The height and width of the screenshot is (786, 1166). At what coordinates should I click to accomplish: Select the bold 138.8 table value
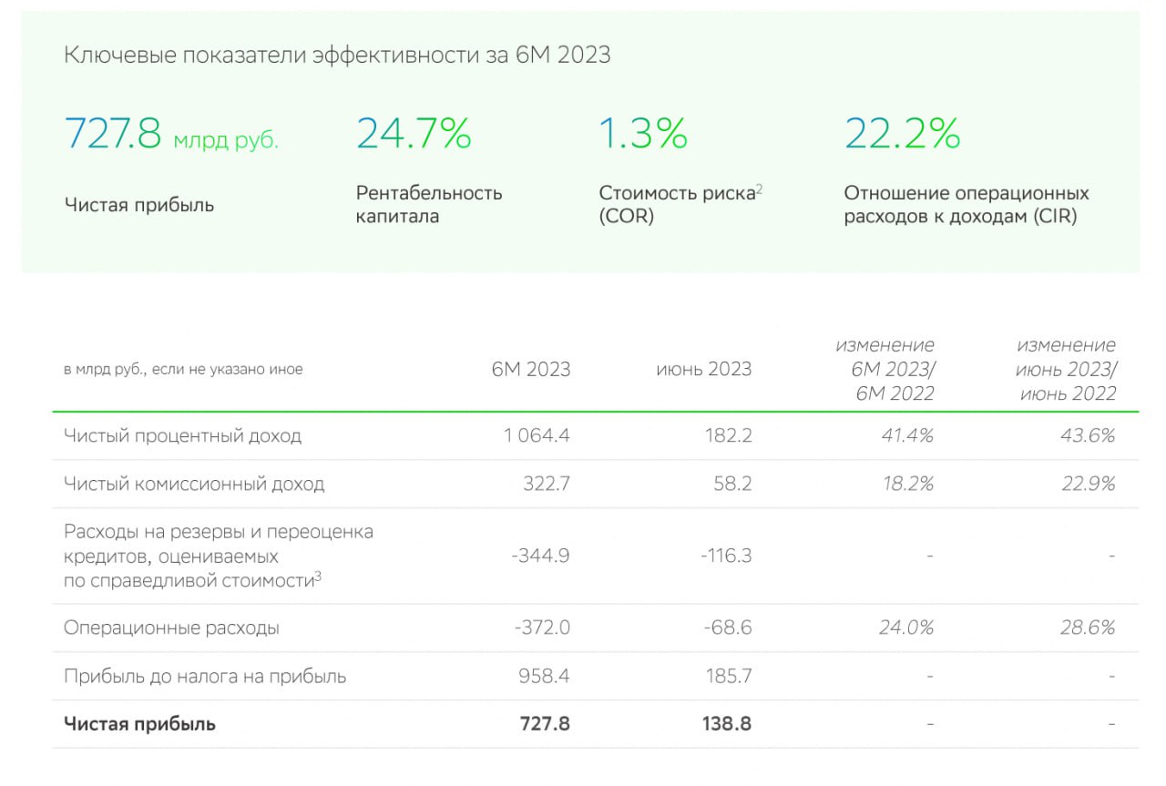pos(727,724)
